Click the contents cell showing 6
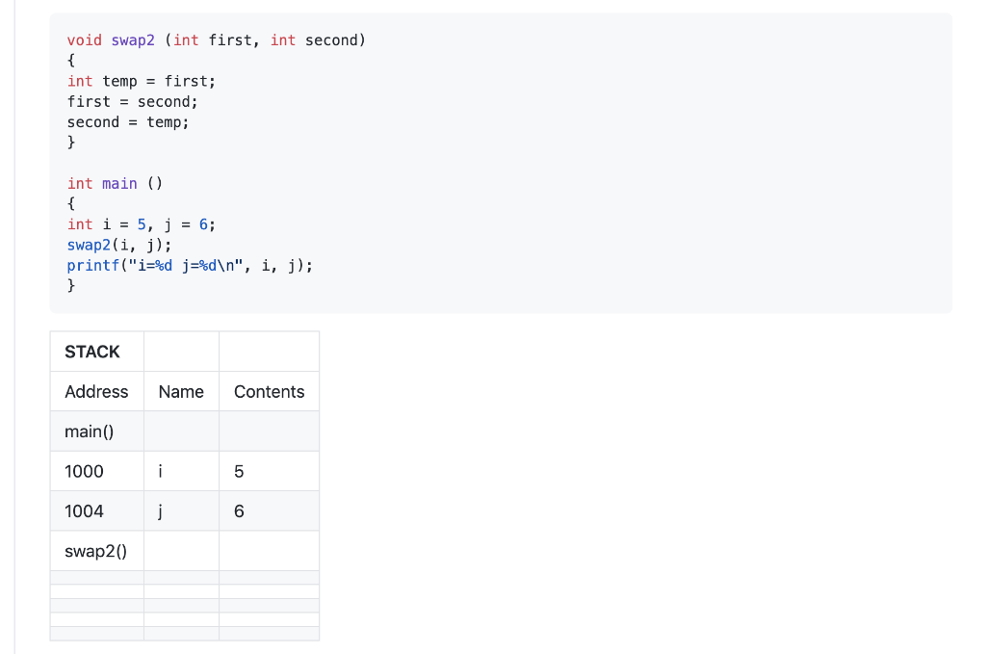Viewport: 986px width, 654px height. click(x=270, y=511)
